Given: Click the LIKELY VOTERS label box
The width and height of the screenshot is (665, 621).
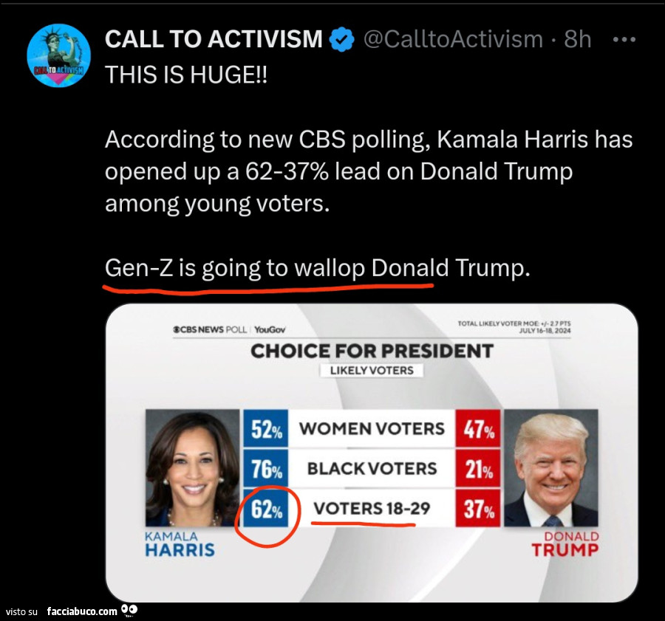Looking at the screenshot, I should (x=371, y=371).
